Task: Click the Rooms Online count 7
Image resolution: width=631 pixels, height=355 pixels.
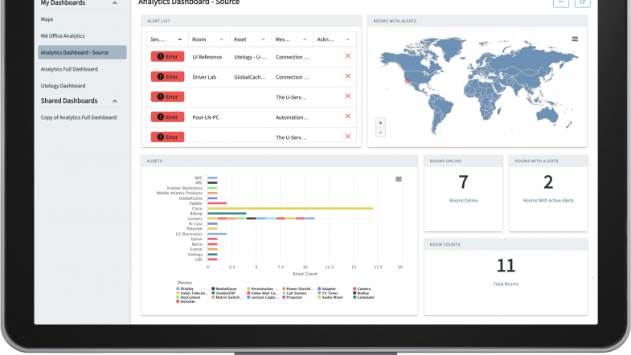Action: [x=463, y=182]
